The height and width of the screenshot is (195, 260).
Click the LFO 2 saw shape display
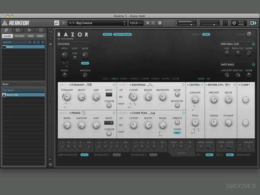(230, 147)
